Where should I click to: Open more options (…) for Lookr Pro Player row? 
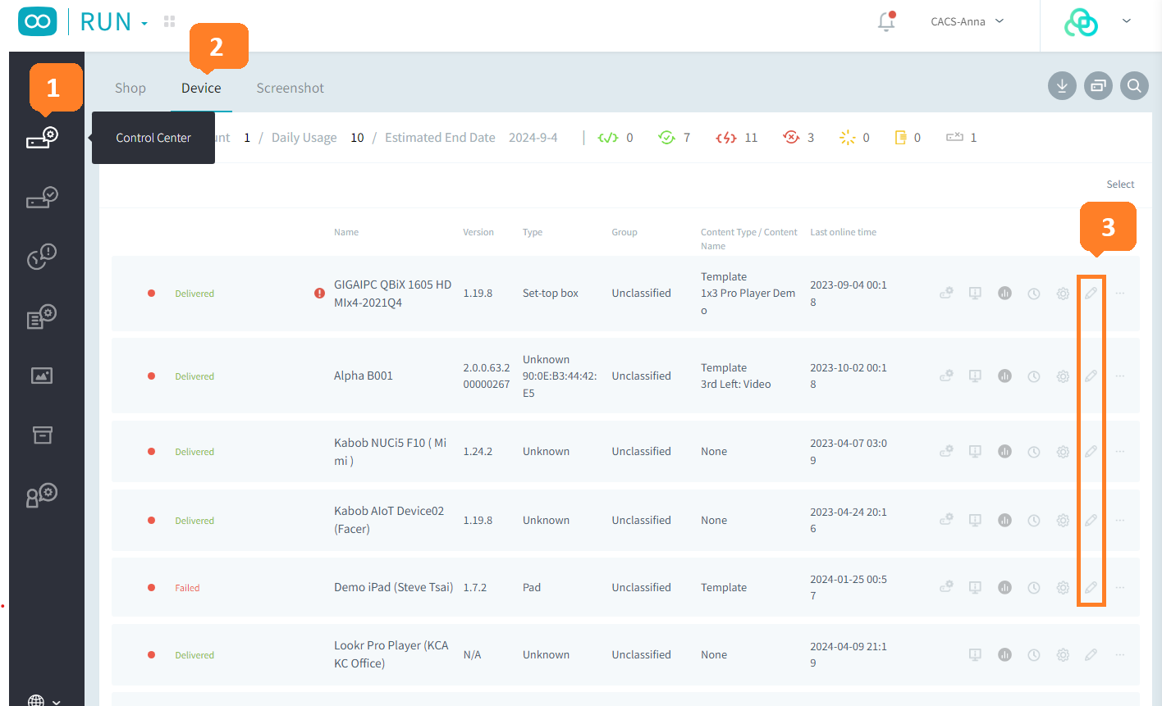coord(1120,654)
